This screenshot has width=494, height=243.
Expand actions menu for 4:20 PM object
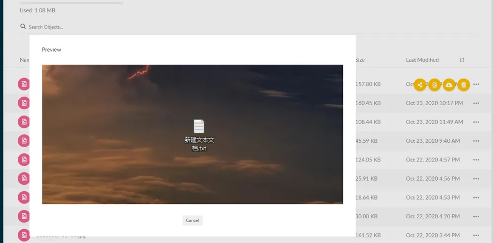click(x=476, y=216)
